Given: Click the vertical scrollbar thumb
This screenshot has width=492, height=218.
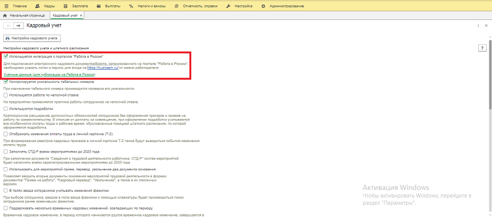Looking at the screenshot, I should (490, 74).
